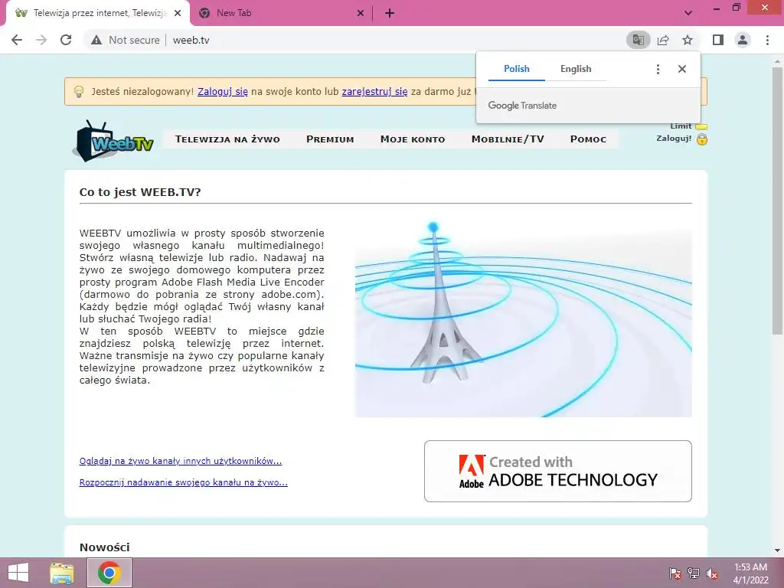The height and width of the screenshot is (588, 784).
Task: Open a new browser tab with plus
Action: pyautogui.click(x=390, y=14)
